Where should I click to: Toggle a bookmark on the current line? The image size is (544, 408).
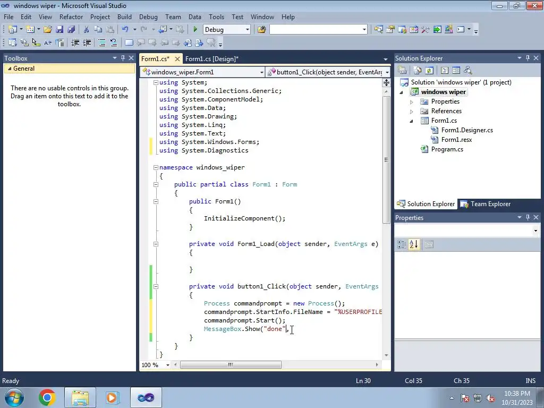tap(129, 42)
